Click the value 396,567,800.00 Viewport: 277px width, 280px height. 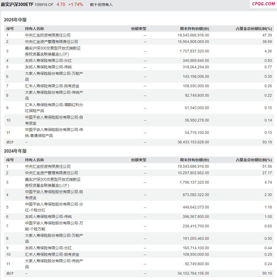pos(196,217)
